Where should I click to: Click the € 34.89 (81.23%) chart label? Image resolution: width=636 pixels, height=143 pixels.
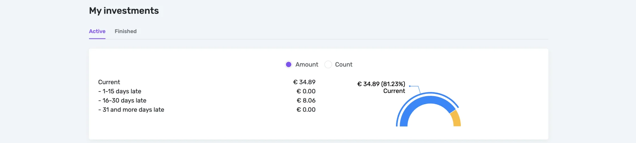[381, 84]
